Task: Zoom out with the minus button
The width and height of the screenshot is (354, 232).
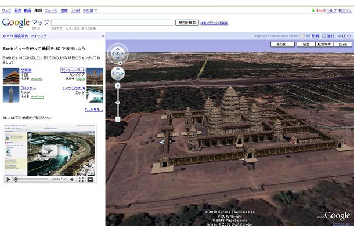Action: click(x=118, y=119)
